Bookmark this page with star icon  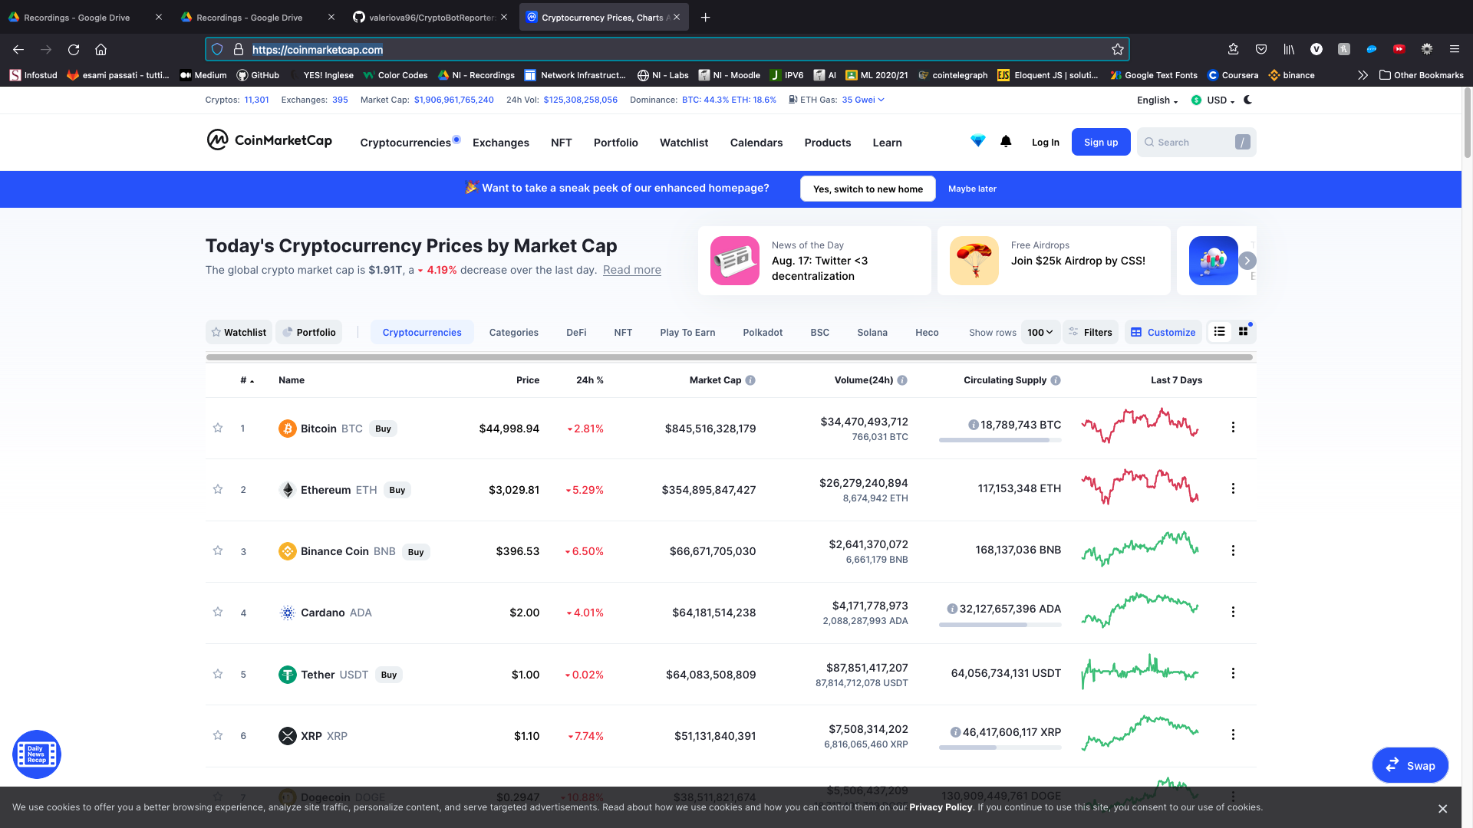(1117, 49)
